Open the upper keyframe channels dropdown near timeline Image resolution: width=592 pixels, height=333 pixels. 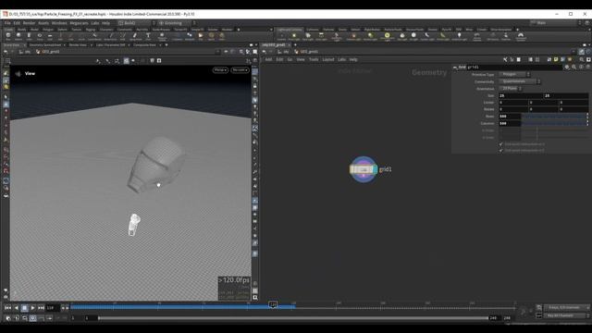(x=567, y=307)
